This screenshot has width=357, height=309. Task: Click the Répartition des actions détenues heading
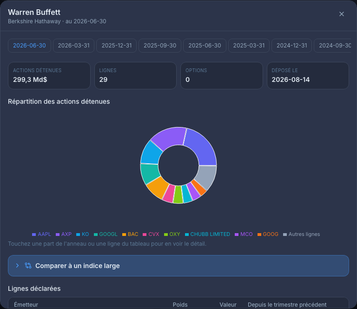point(59,101)
